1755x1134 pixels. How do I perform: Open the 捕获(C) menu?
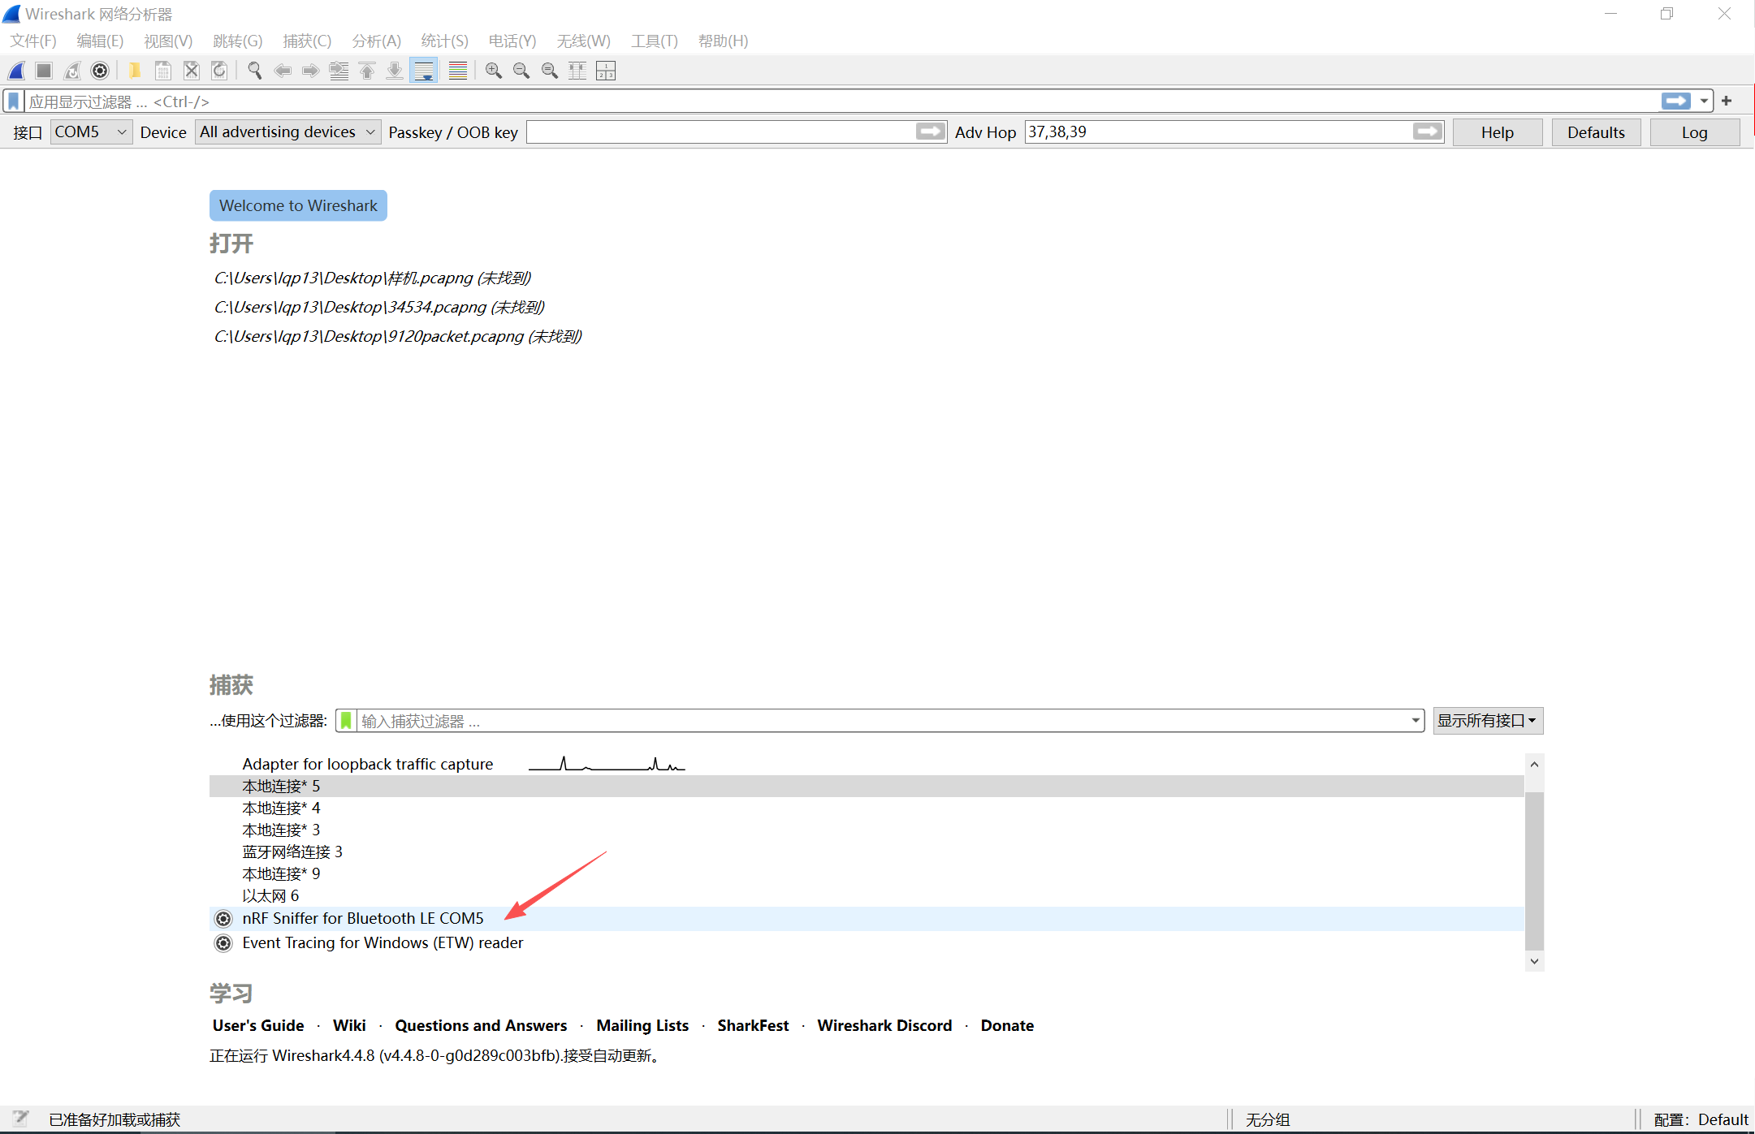point(307,41)
